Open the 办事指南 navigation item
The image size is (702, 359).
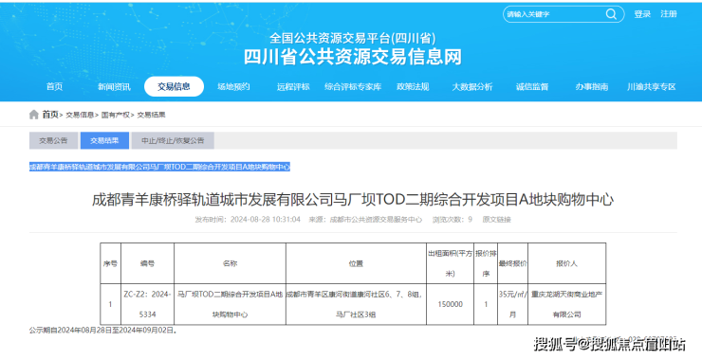click(x=591, y=87)
